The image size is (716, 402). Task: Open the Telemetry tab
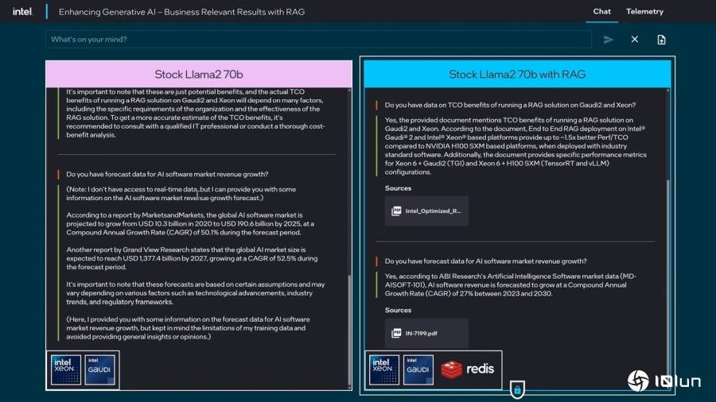tap(644, 11)
